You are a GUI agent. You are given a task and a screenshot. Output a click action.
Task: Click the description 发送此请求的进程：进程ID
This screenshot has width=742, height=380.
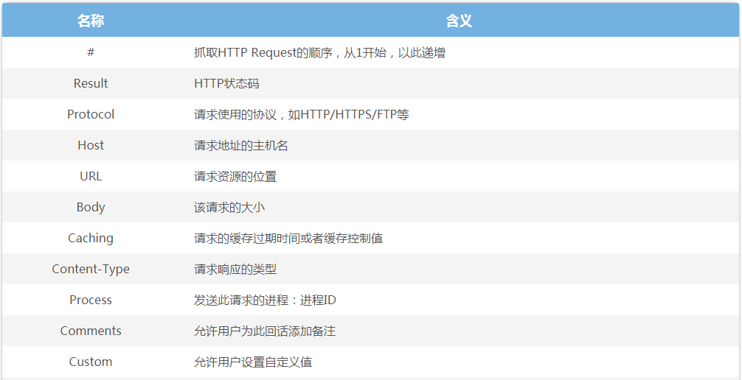pyautogui.click(x=265, y=300)
